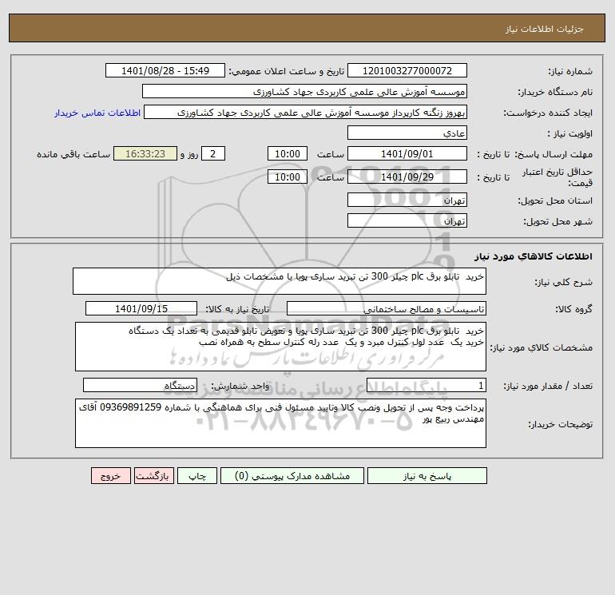This screenshot has width=615, height=595.
Task: Click the label شماره نیاز
Action: (x=570, y=71)
